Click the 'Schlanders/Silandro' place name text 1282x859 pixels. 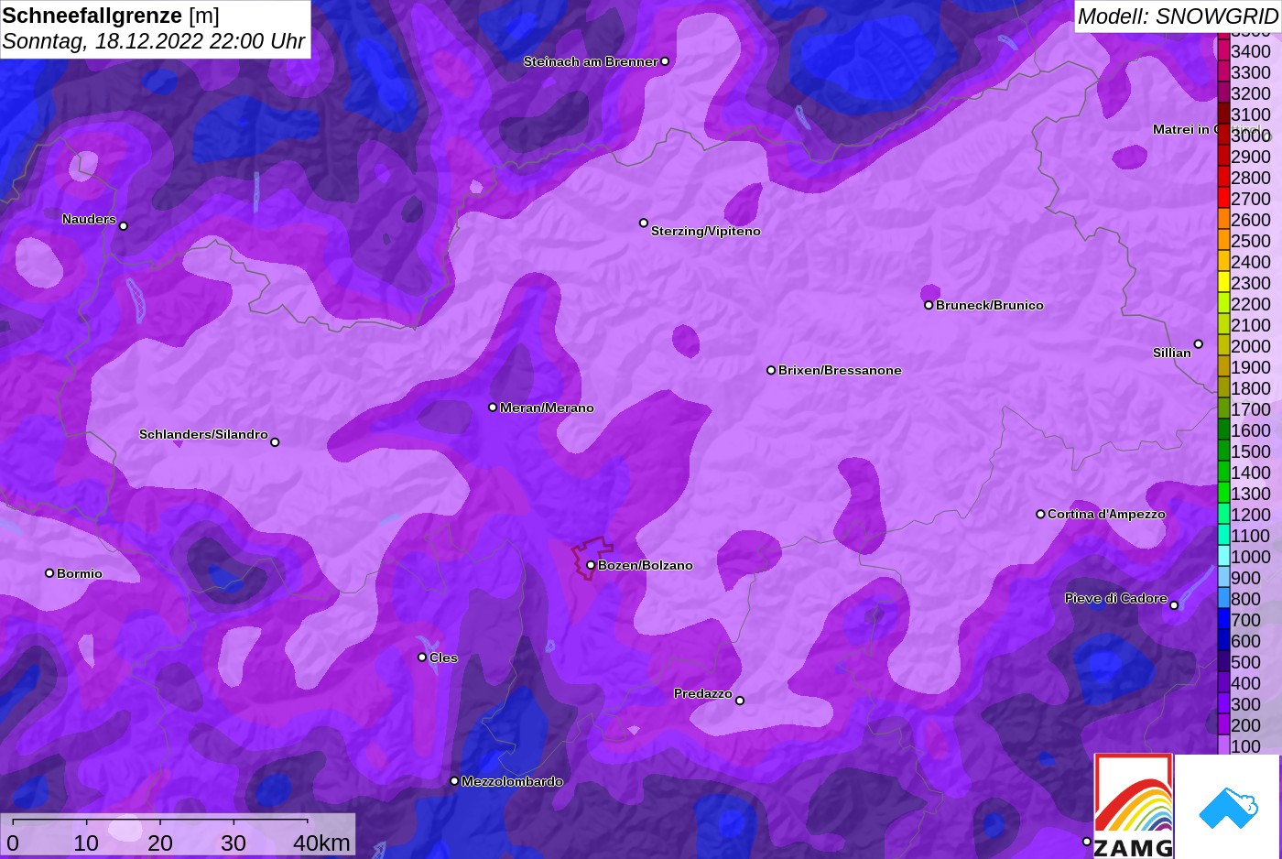(203, 434)
